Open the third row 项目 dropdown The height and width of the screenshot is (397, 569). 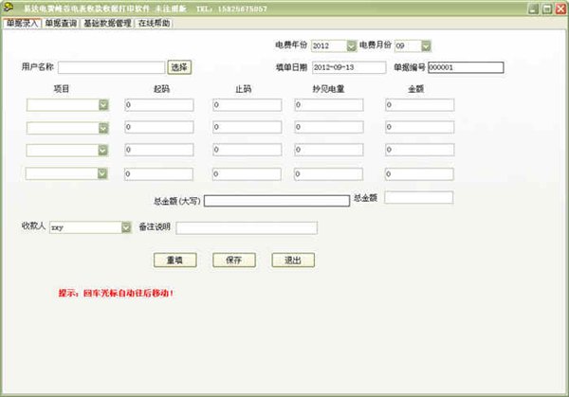pyautogui.click(x=103, y=150)
